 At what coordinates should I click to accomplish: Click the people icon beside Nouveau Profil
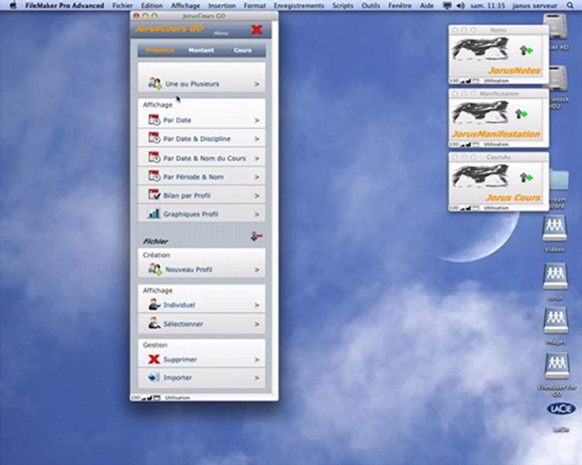tap(155, 269)
